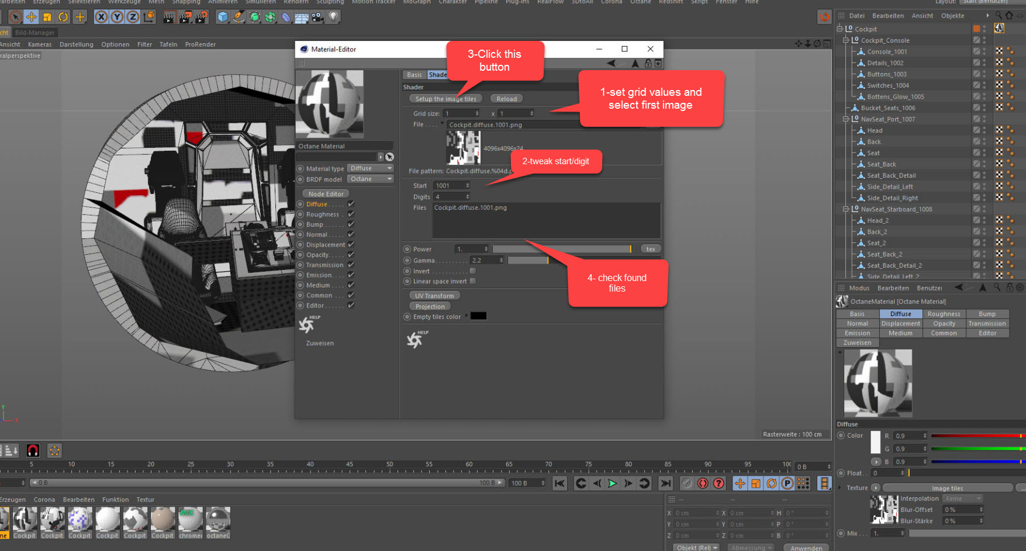Select the live selection arrow tool
The image size is (1026, 551).
pyautogui.click(x=16, y=17)
